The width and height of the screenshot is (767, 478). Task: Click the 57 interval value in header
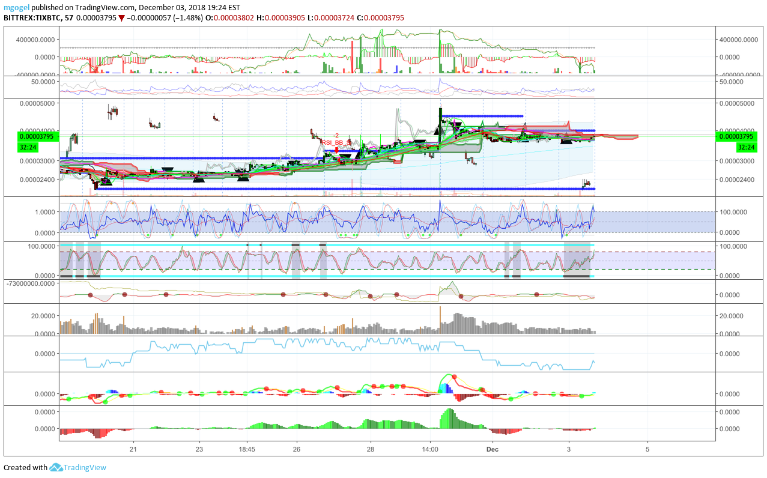click(68, 18)
